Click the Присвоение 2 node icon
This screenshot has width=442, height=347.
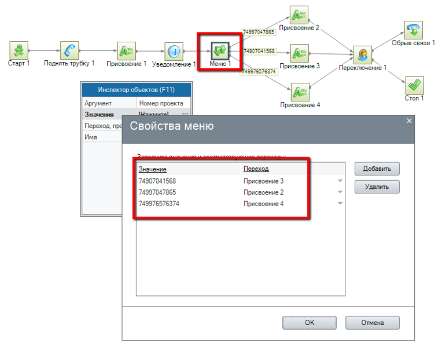pos(299,15)
